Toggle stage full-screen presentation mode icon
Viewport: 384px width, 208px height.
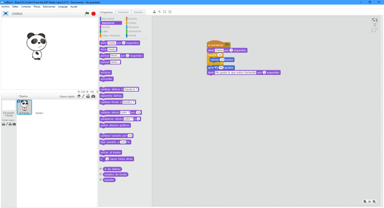point(6,13)
